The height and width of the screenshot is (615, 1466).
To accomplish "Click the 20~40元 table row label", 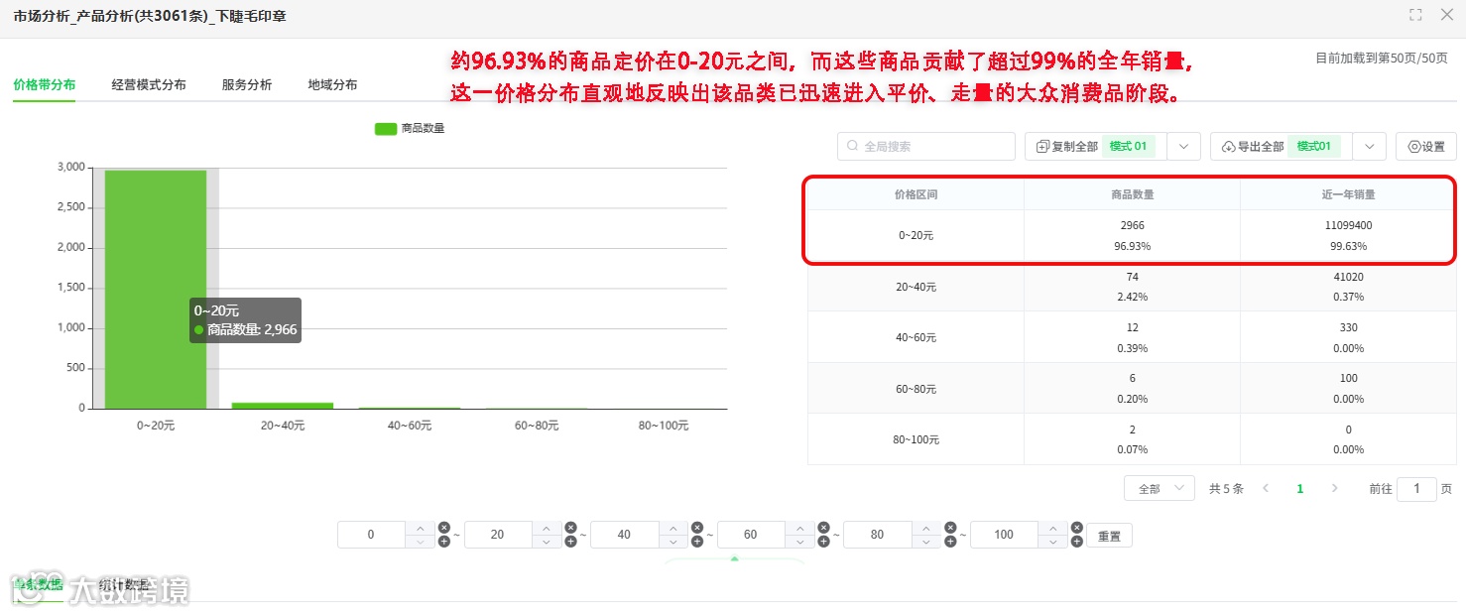I will (916, 287).
